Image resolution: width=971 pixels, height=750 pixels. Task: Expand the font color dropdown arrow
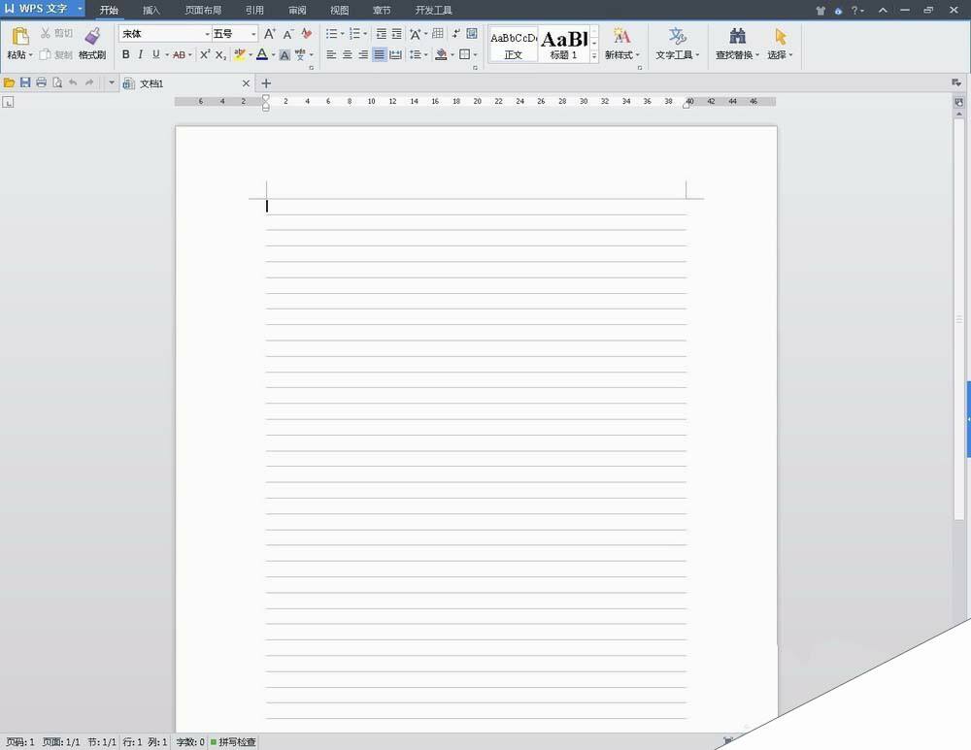click(x=273, y=54)
